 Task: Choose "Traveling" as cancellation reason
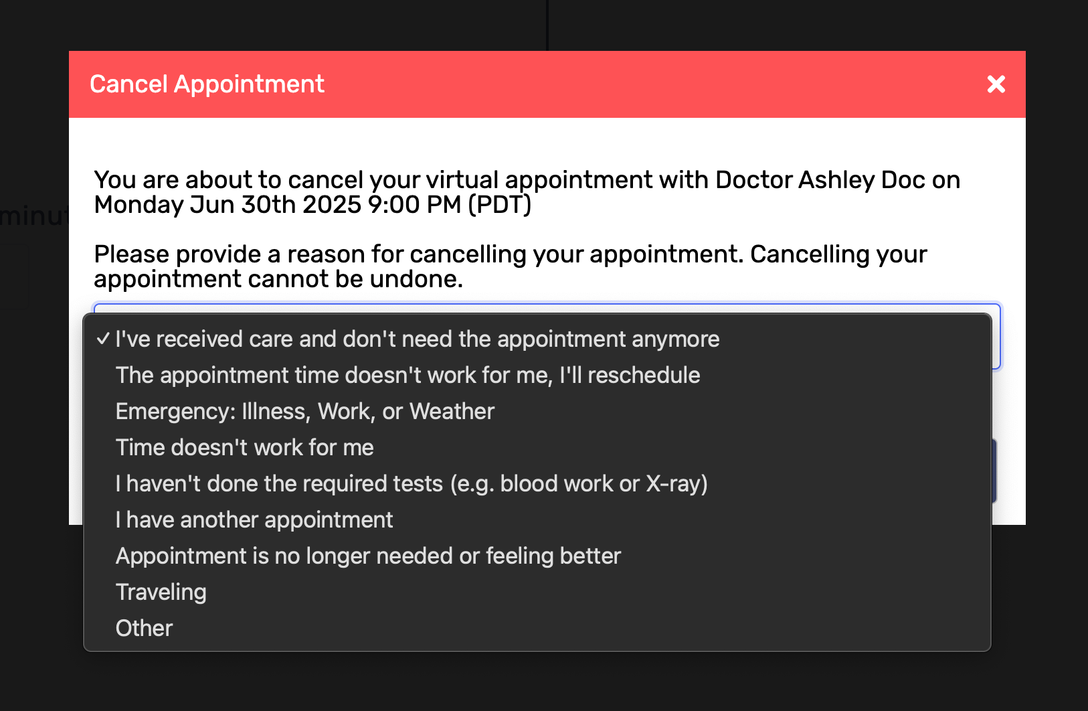click(x=161, y=592)
